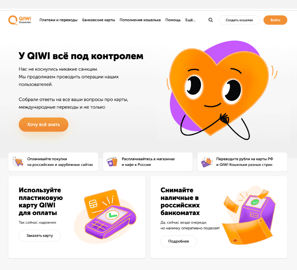This screenshot has height=270, width=297.
Task: Open the Расплачивайтесь в магазинах card
Action: 148,162
